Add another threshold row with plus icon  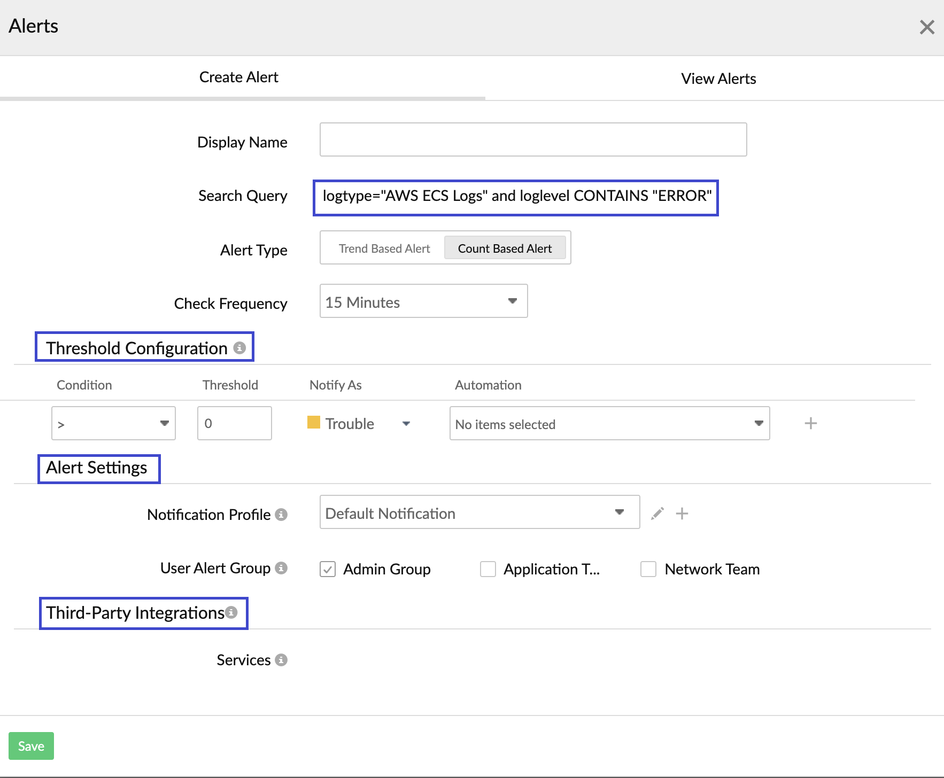pos(810,423)
